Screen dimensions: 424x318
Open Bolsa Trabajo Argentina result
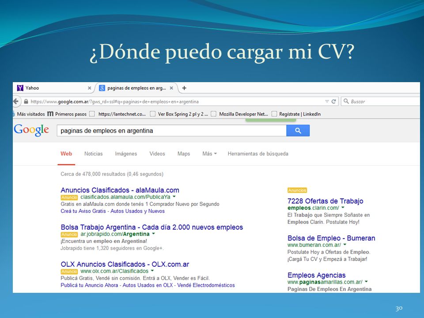(151, 227)
